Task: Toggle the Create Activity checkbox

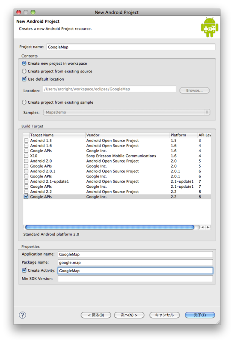Action: (x=24, y=270)
